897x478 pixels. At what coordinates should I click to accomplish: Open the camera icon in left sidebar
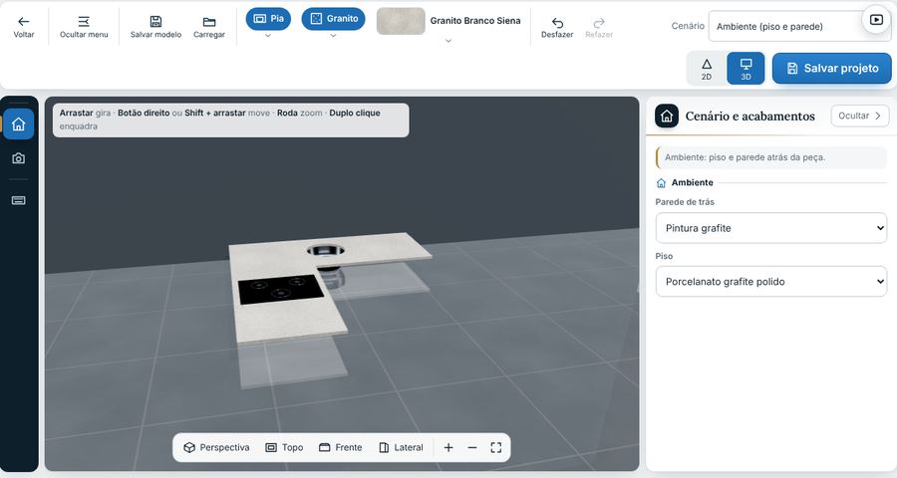(18, 158)
